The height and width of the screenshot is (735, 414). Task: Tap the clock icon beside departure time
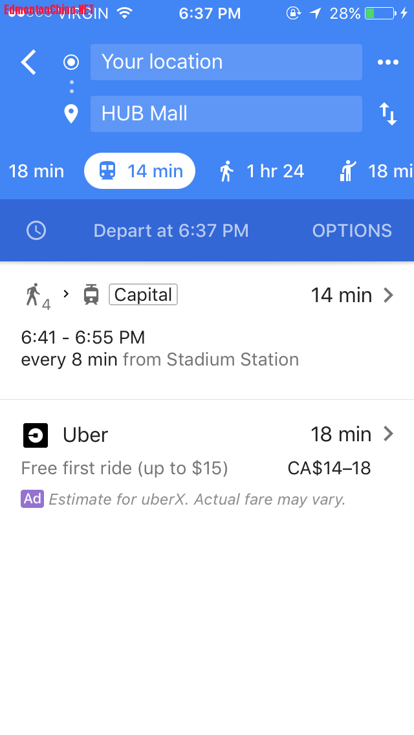click(x=36, y=230)
